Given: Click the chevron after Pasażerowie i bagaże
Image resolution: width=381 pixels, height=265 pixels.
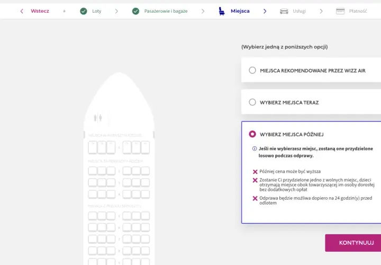Looking at the screenshot, I should click(203, 11).
